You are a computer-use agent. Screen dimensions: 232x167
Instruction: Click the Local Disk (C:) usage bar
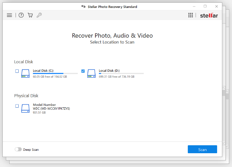[x=55, y=73]
